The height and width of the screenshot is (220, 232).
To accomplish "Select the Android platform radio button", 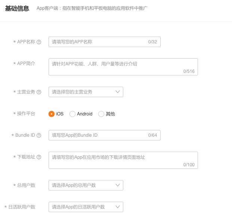I will point(72,114).
